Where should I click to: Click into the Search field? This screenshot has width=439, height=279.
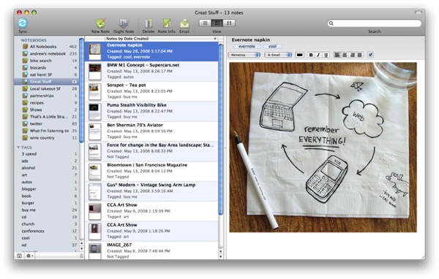pyautogui.click(x=375, y=23)
